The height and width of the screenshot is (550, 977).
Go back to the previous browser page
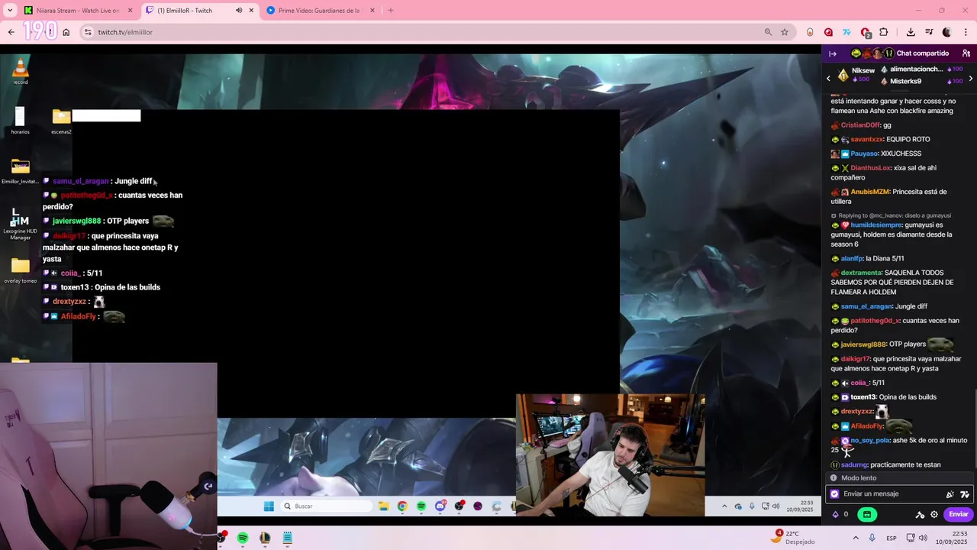[11, 32]
